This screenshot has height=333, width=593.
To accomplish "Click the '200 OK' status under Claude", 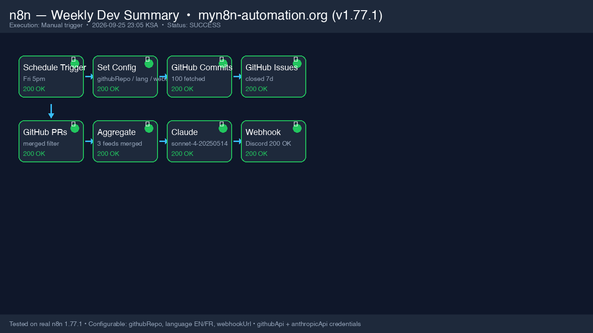I will coord(183,154).
